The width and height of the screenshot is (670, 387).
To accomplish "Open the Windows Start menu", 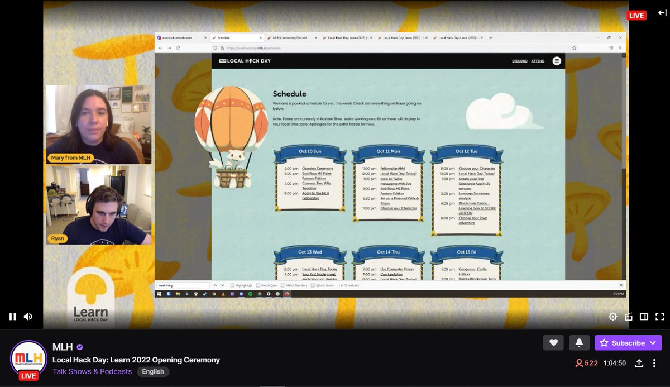I will click(x=160, y=293).
